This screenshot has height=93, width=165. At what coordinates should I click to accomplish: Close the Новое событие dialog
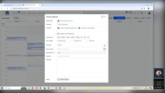click(105, 17)
